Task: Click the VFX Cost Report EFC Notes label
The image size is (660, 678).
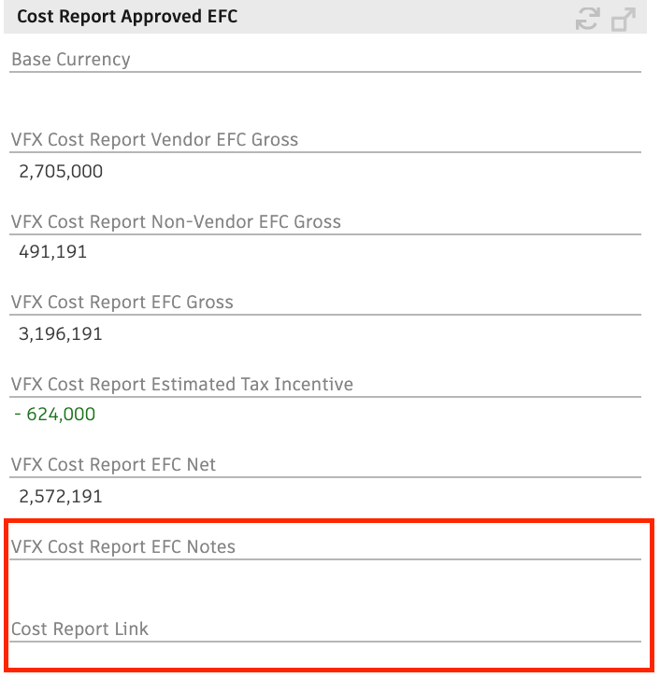Action: [122, 547]
